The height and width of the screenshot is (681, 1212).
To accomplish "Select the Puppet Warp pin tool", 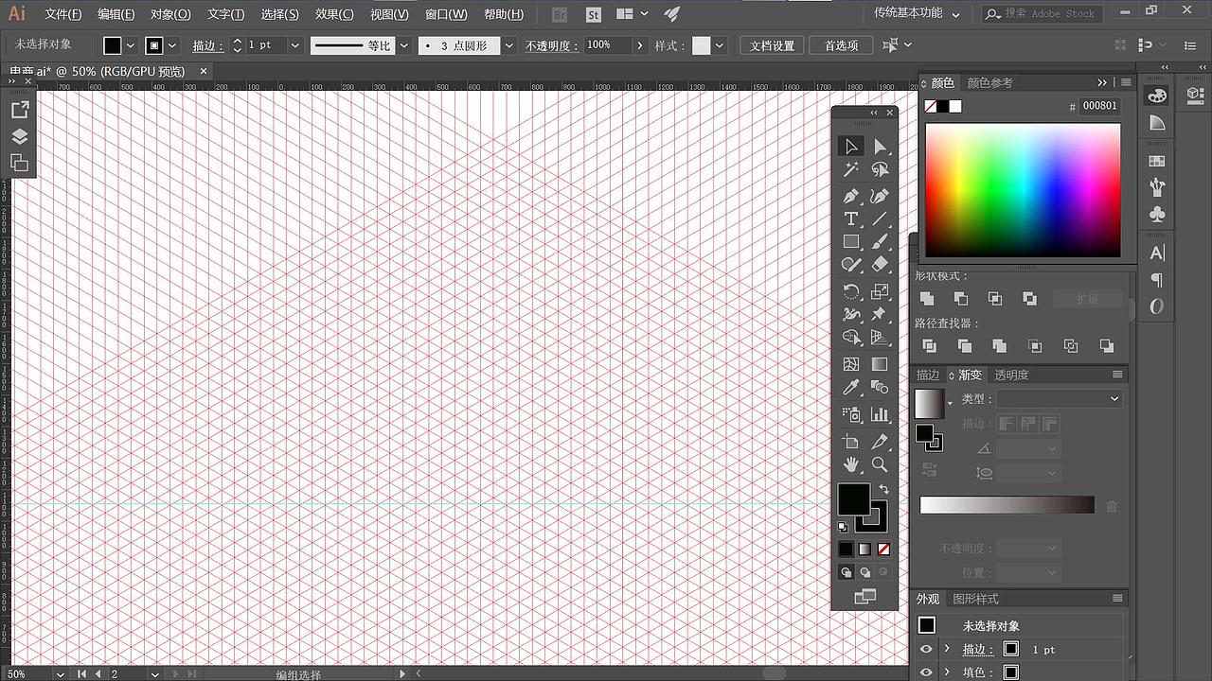I will (x=881, y=314).
